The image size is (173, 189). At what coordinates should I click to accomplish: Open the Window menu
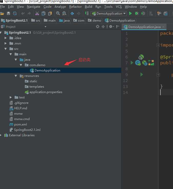(131, 7)
